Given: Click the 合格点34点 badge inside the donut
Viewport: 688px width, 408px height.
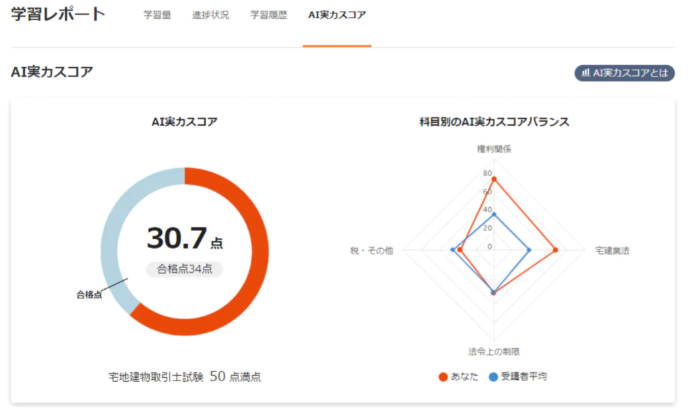Looking at the screenshot, I should point(185,269).
